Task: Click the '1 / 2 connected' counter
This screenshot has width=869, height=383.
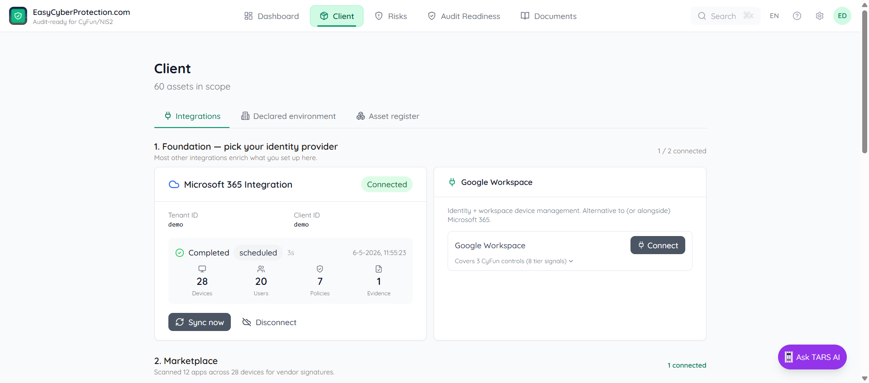Action: [682, 151]
